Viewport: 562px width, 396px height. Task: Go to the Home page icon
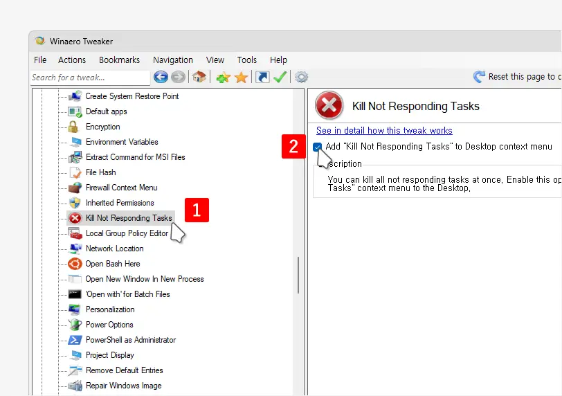pyautogui.click(x=199, y=78)
